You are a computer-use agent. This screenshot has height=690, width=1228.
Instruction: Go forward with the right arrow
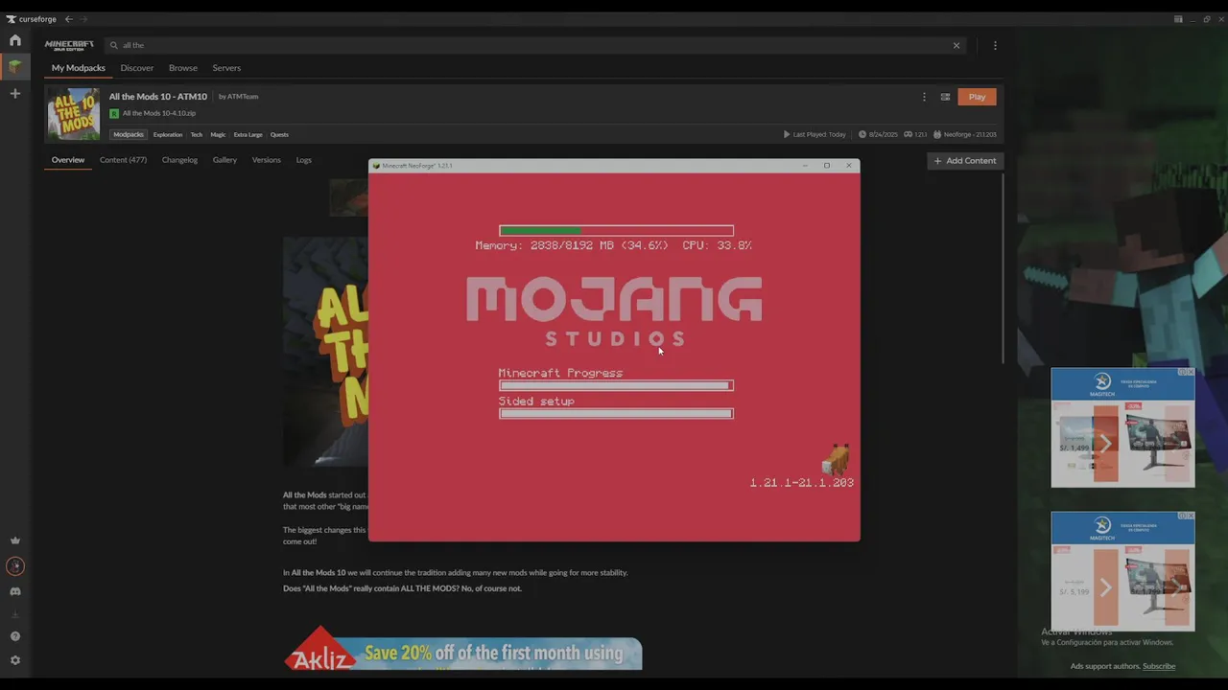click(83, 19)
